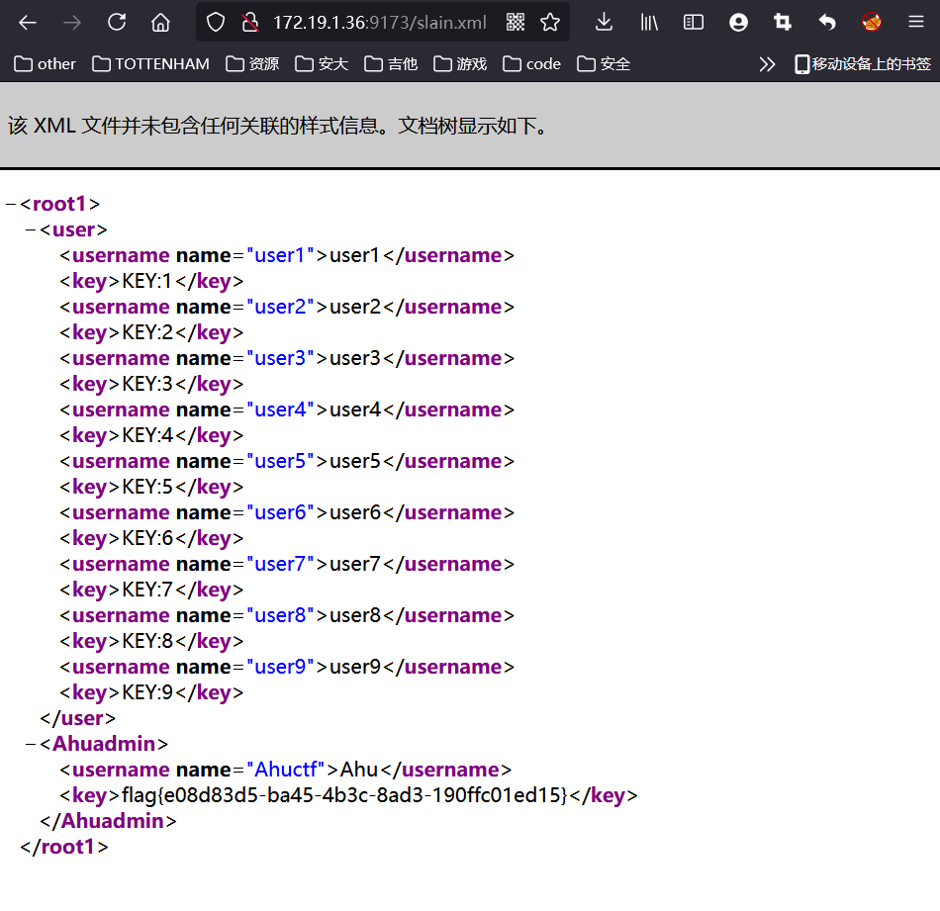
Task: Open the 资源 bookmarks folder
Action: (x=252, y=64)
